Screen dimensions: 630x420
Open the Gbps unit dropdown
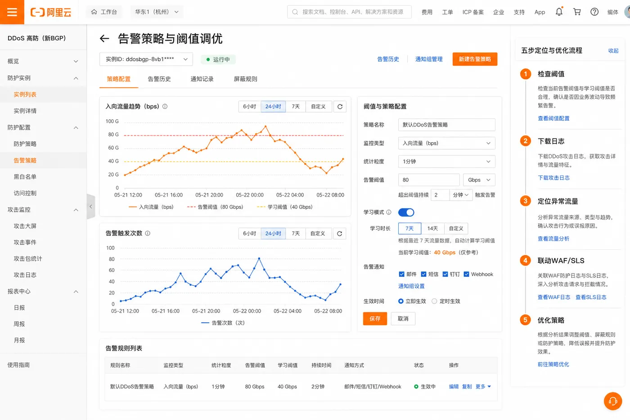pos(479,180)
